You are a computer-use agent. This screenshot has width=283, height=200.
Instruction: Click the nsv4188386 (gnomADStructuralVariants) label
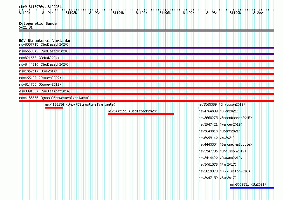pyautogui.click(x=54, y=98)
